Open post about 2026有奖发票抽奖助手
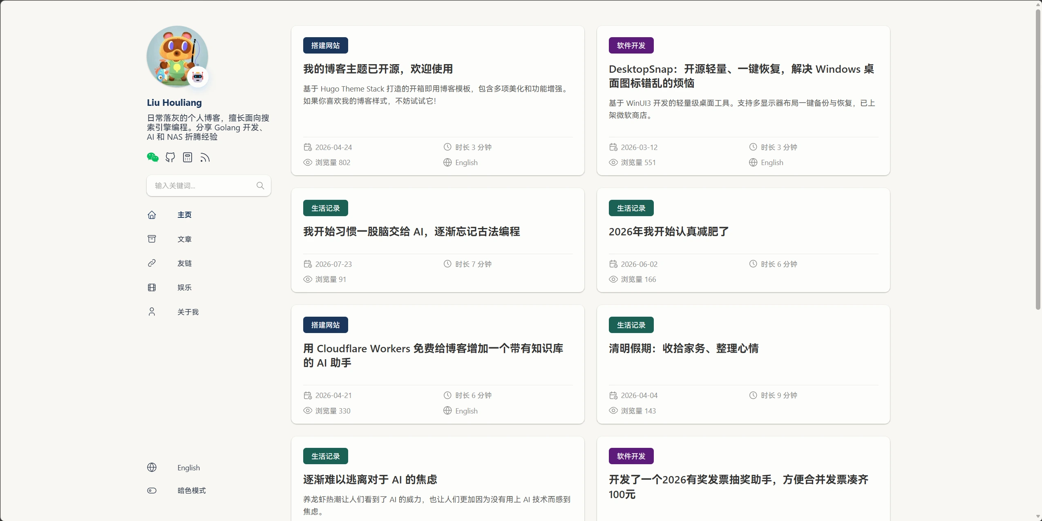This screenshot has height=521, width=1042. (739, 487)
